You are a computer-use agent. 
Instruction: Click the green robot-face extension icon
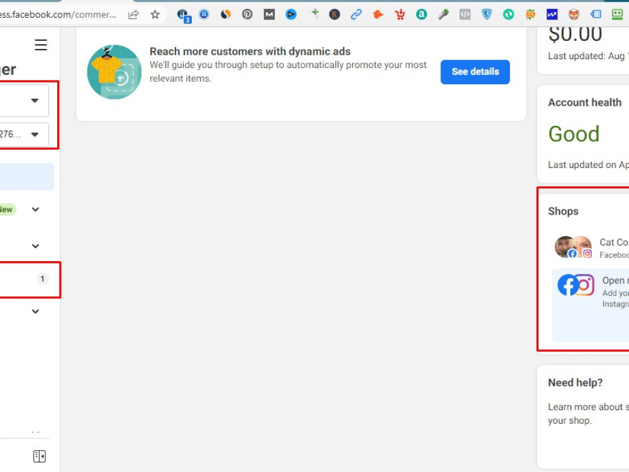point(618,14)
